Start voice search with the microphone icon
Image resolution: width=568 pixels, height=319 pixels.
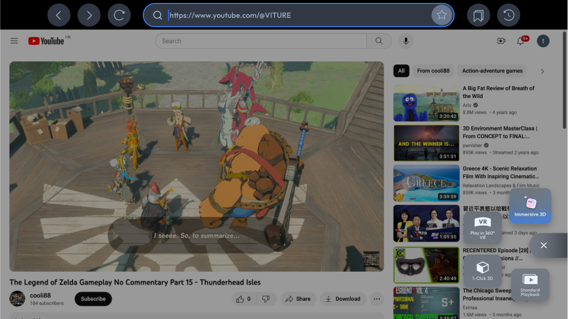pyautogui.click(x=406, y=41)
